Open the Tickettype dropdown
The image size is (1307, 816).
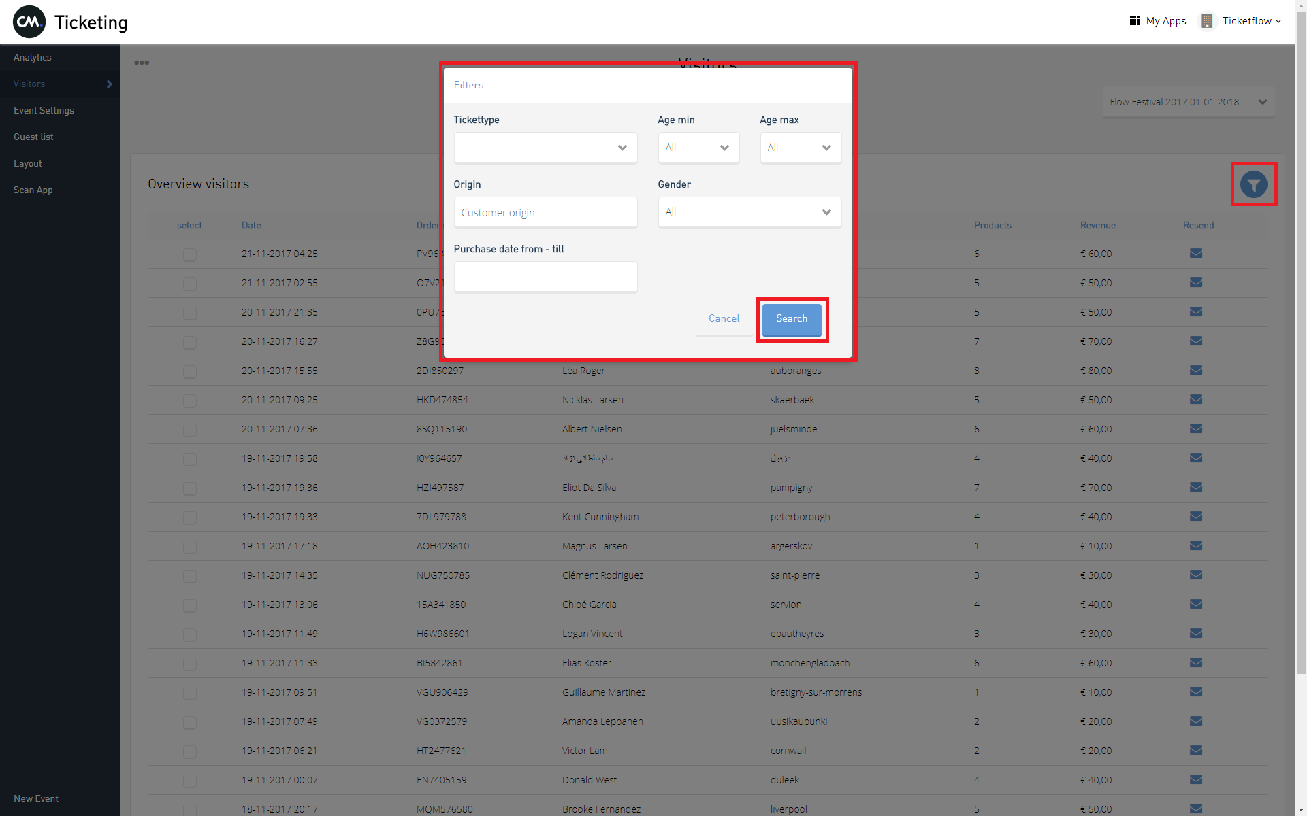click(x=545, y=148)
